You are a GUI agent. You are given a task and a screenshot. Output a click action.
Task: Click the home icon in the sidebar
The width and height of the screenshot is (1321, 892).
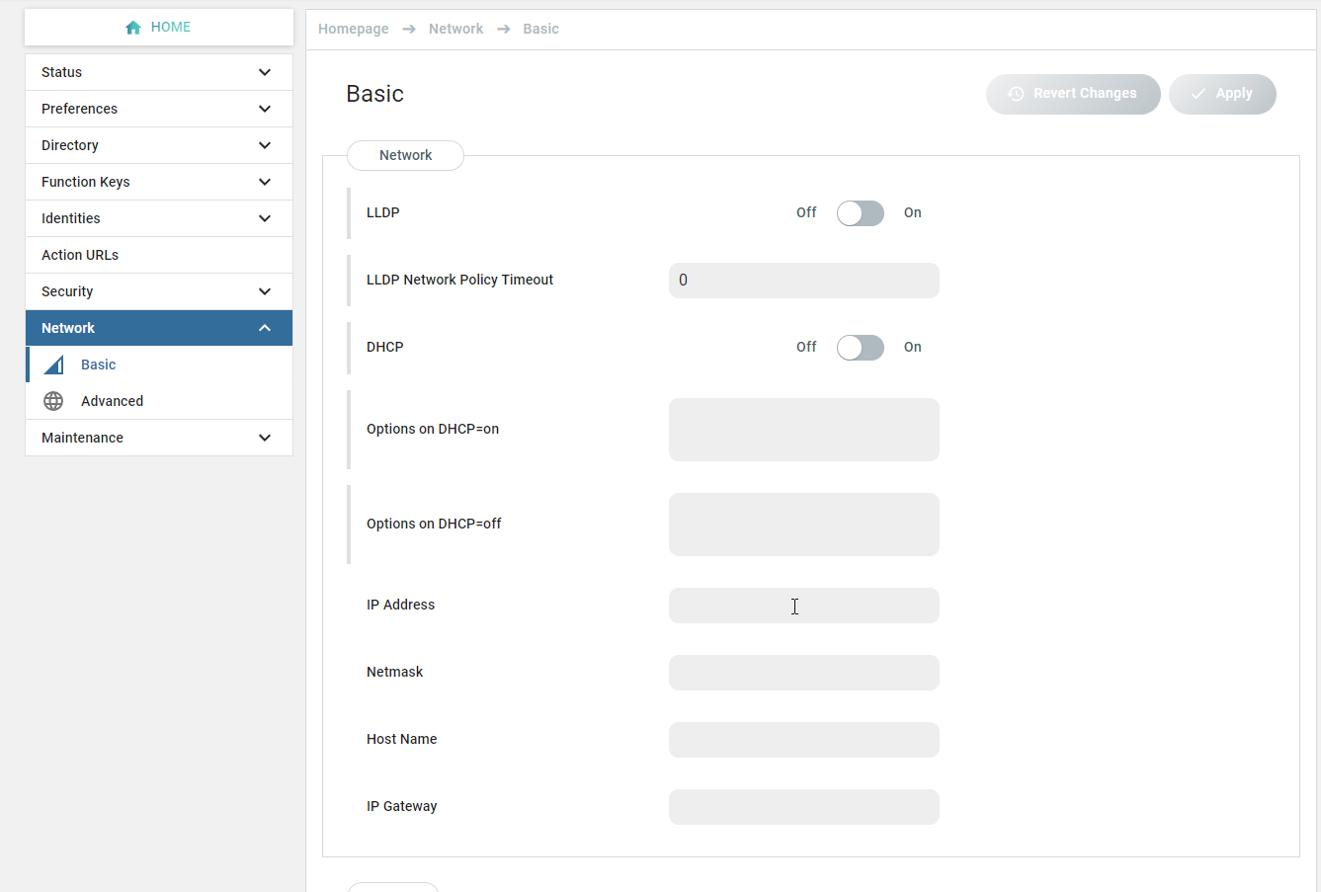tap(133, 28)
